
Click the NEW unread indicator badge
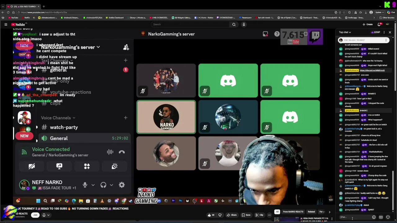click(x=24, y=136)
